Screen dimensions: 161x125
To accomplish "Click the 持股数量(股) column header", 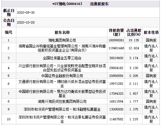I will click(x=116, y=32).
